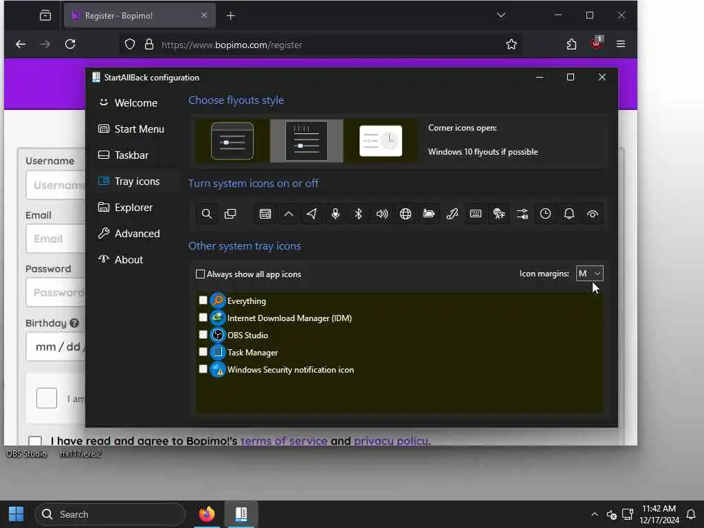Toggle the Quick settings sliders icon

click(x=522, y=214)
